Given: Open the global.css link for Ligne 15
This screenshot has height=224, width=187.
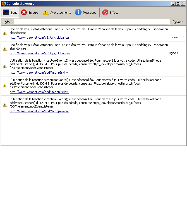Looking at the screenshot, I should point(40,53).
